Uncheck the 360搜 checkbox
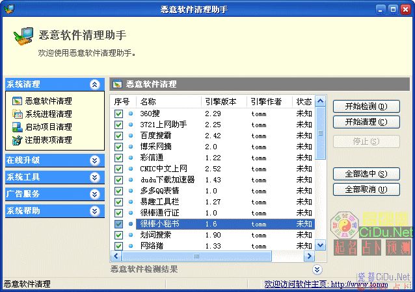The width and height of the screenshot is (415, 292). [x=118, y=114]
